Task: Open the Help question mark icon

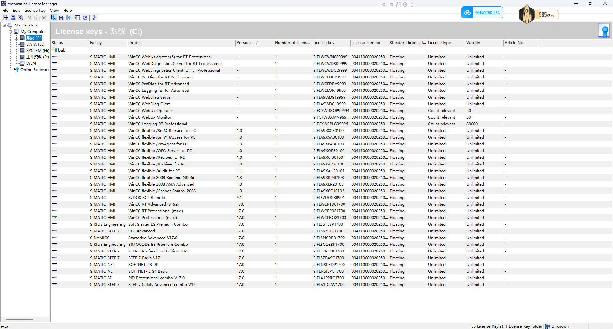Action: [94, 18]
